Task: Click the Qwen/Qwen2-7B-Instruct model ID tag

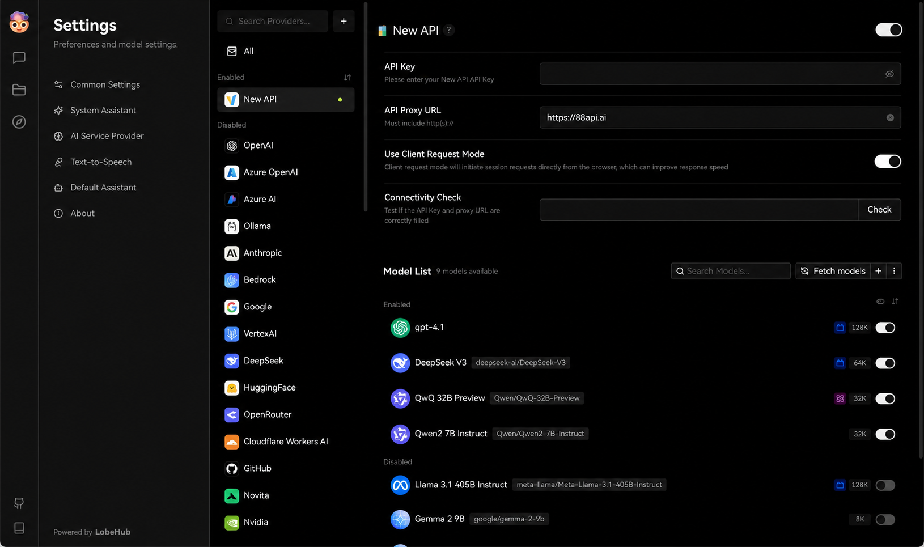Action: [540, 434]
